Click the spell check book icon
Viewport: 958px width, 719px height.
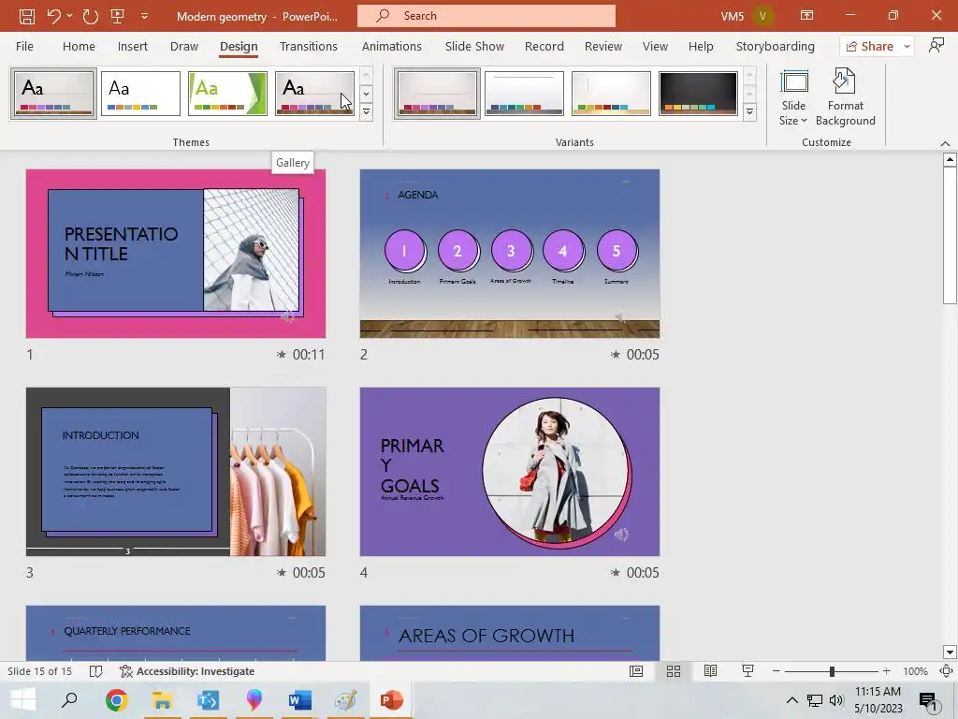(96, 671)
